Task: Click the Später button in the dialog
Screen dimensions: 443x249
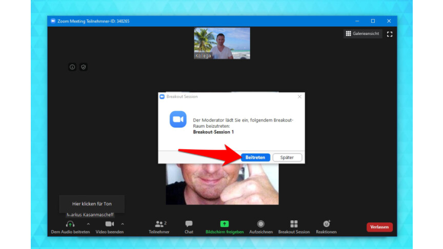Action: 287,157
